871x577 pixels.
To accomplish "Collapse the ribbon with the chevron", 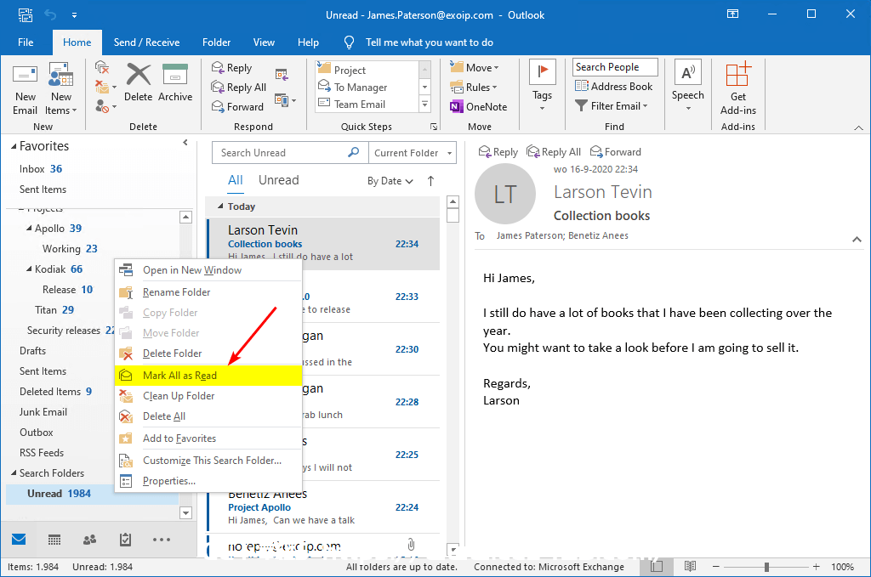I will 859,127.
